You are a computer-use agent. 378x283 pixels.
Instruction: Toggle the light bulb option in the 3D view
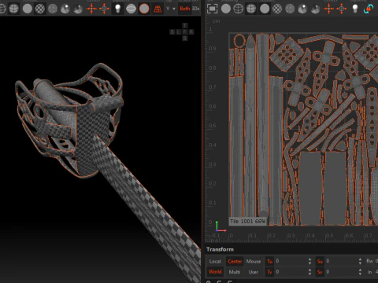118,9
